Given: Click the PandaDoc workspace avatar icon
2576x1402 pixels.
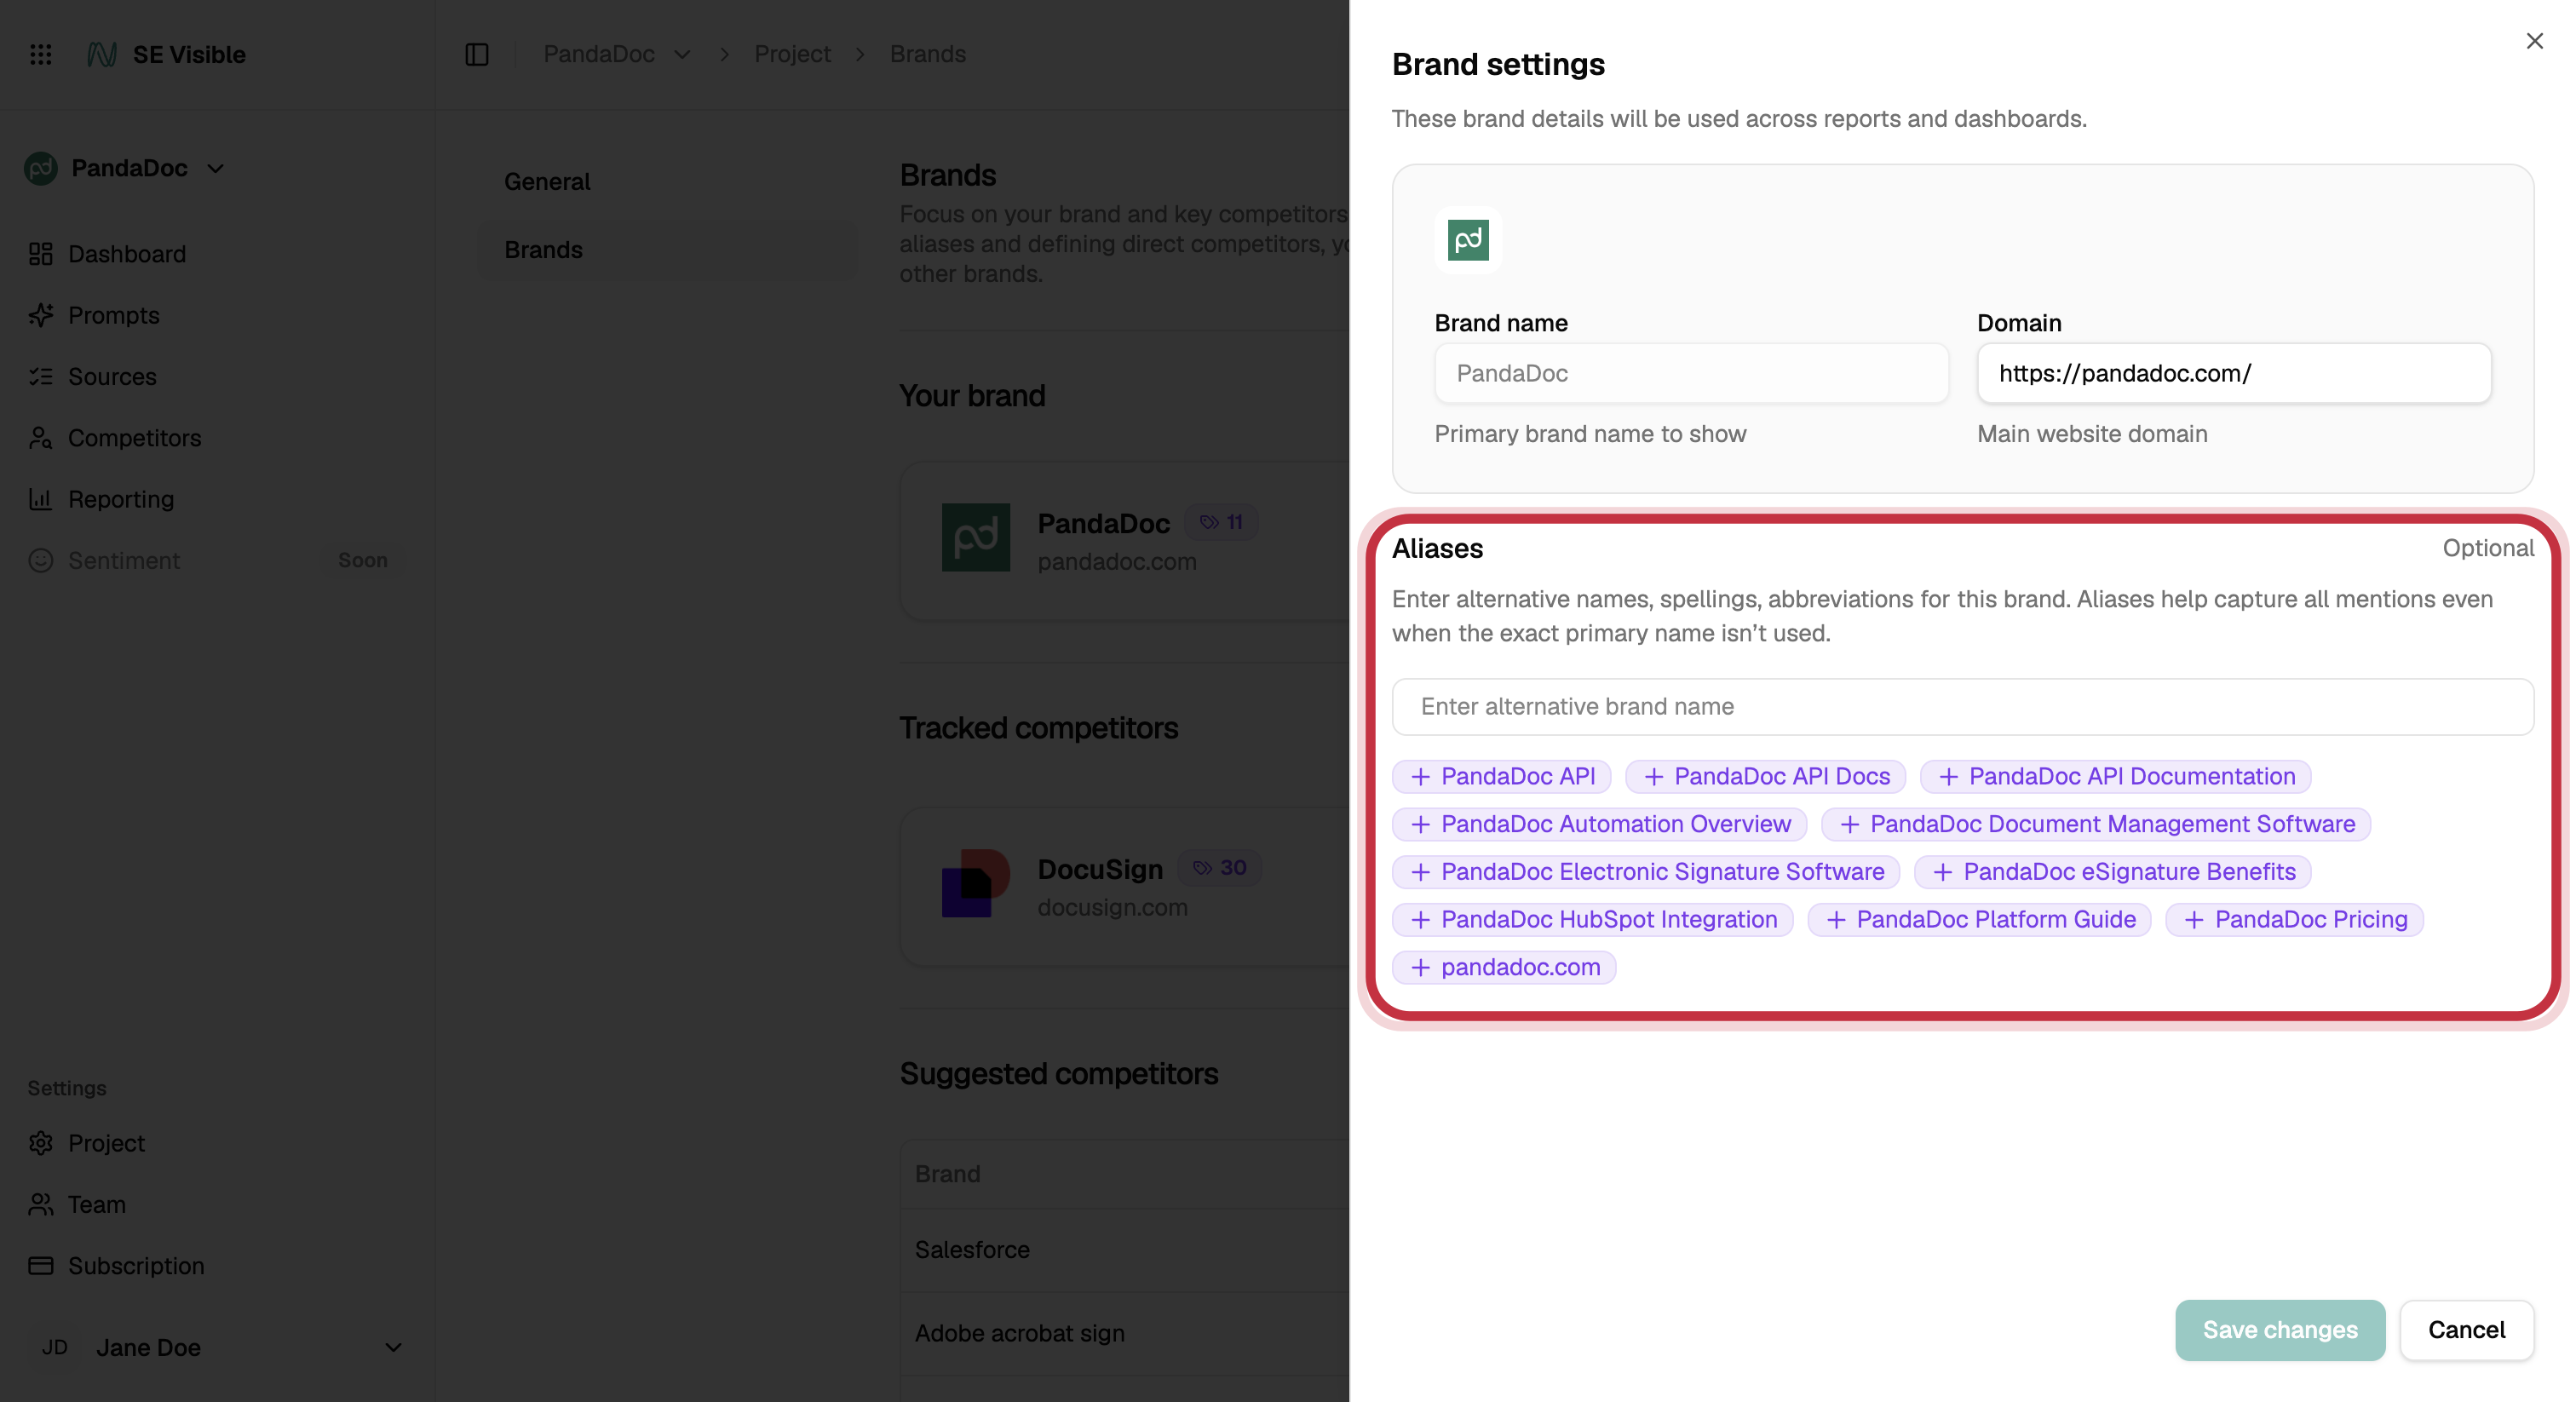Looking at the screenshot, I should (x=41, y=168).
